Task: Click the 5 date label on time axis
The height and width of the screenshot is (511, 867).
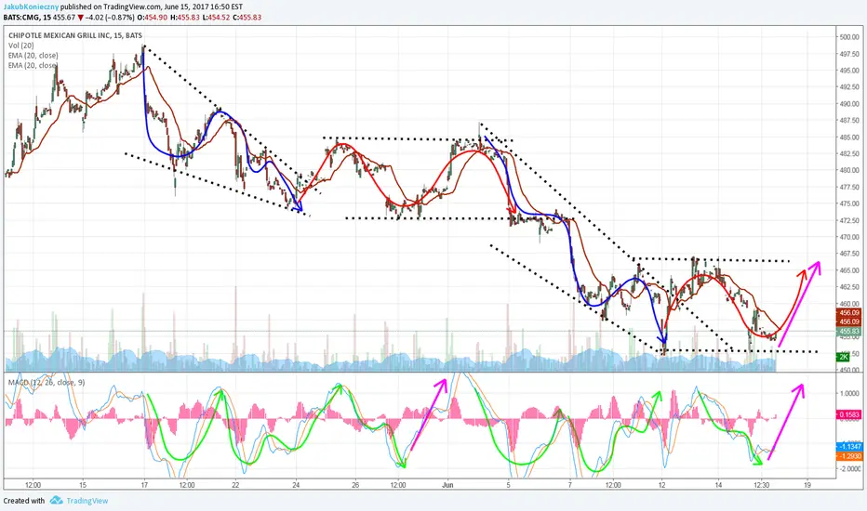Action: coord(509,485)
